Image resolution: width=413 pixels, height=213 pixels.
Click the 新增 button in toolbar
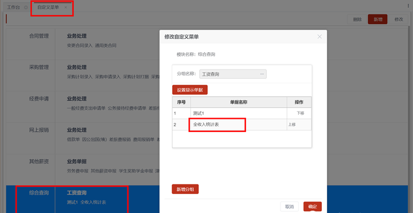[x=377, y=20]
